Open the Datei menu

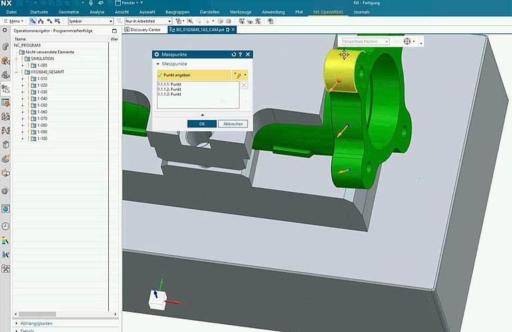click(x=11, y=12)
